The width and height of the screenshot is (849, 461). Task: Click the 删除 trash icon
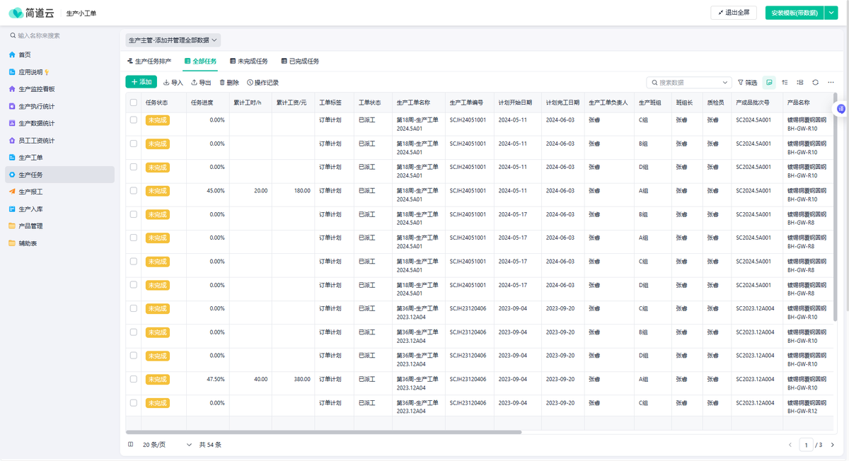[222, 83]
